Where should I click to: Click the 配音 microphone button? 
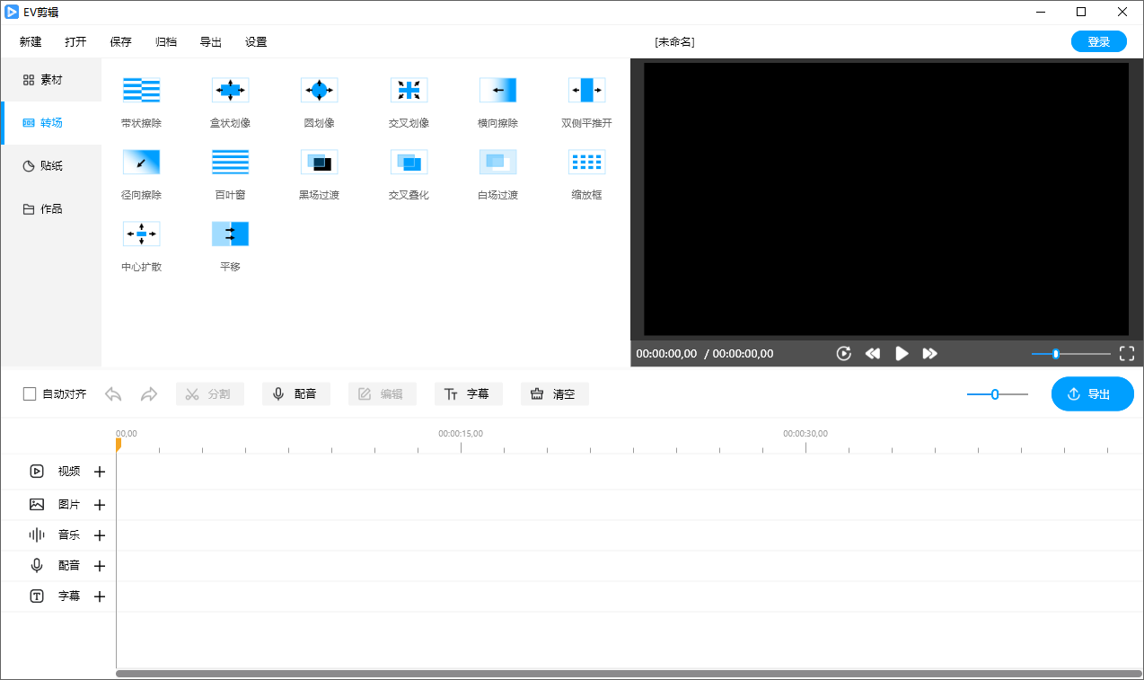coord(296,393)
